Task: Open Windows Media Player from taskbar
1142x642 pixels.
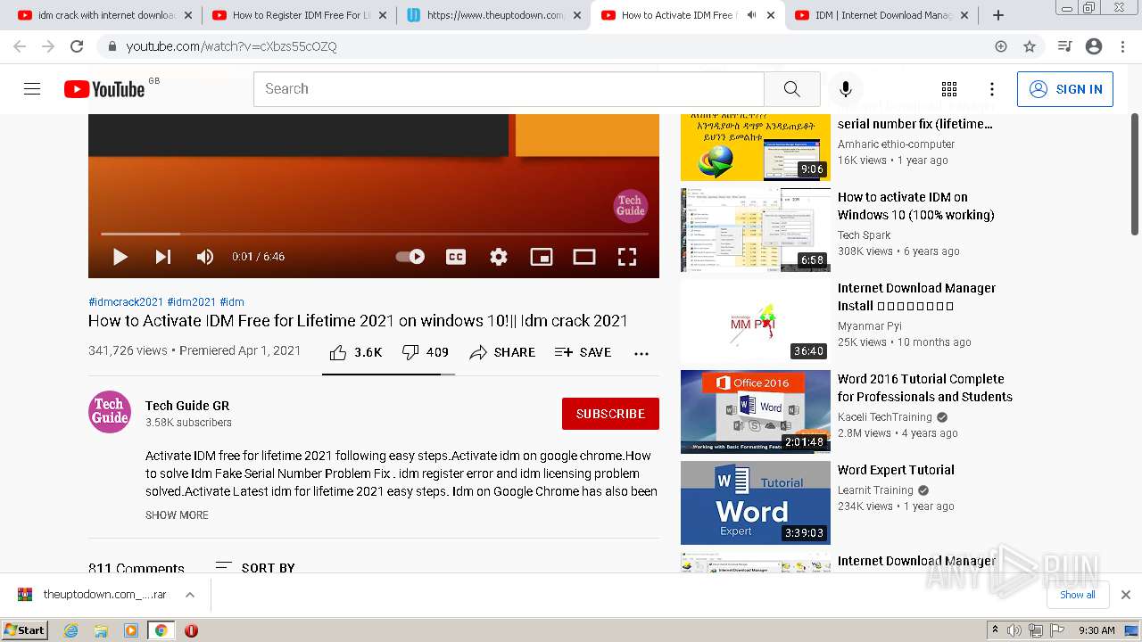Action: 131,630
